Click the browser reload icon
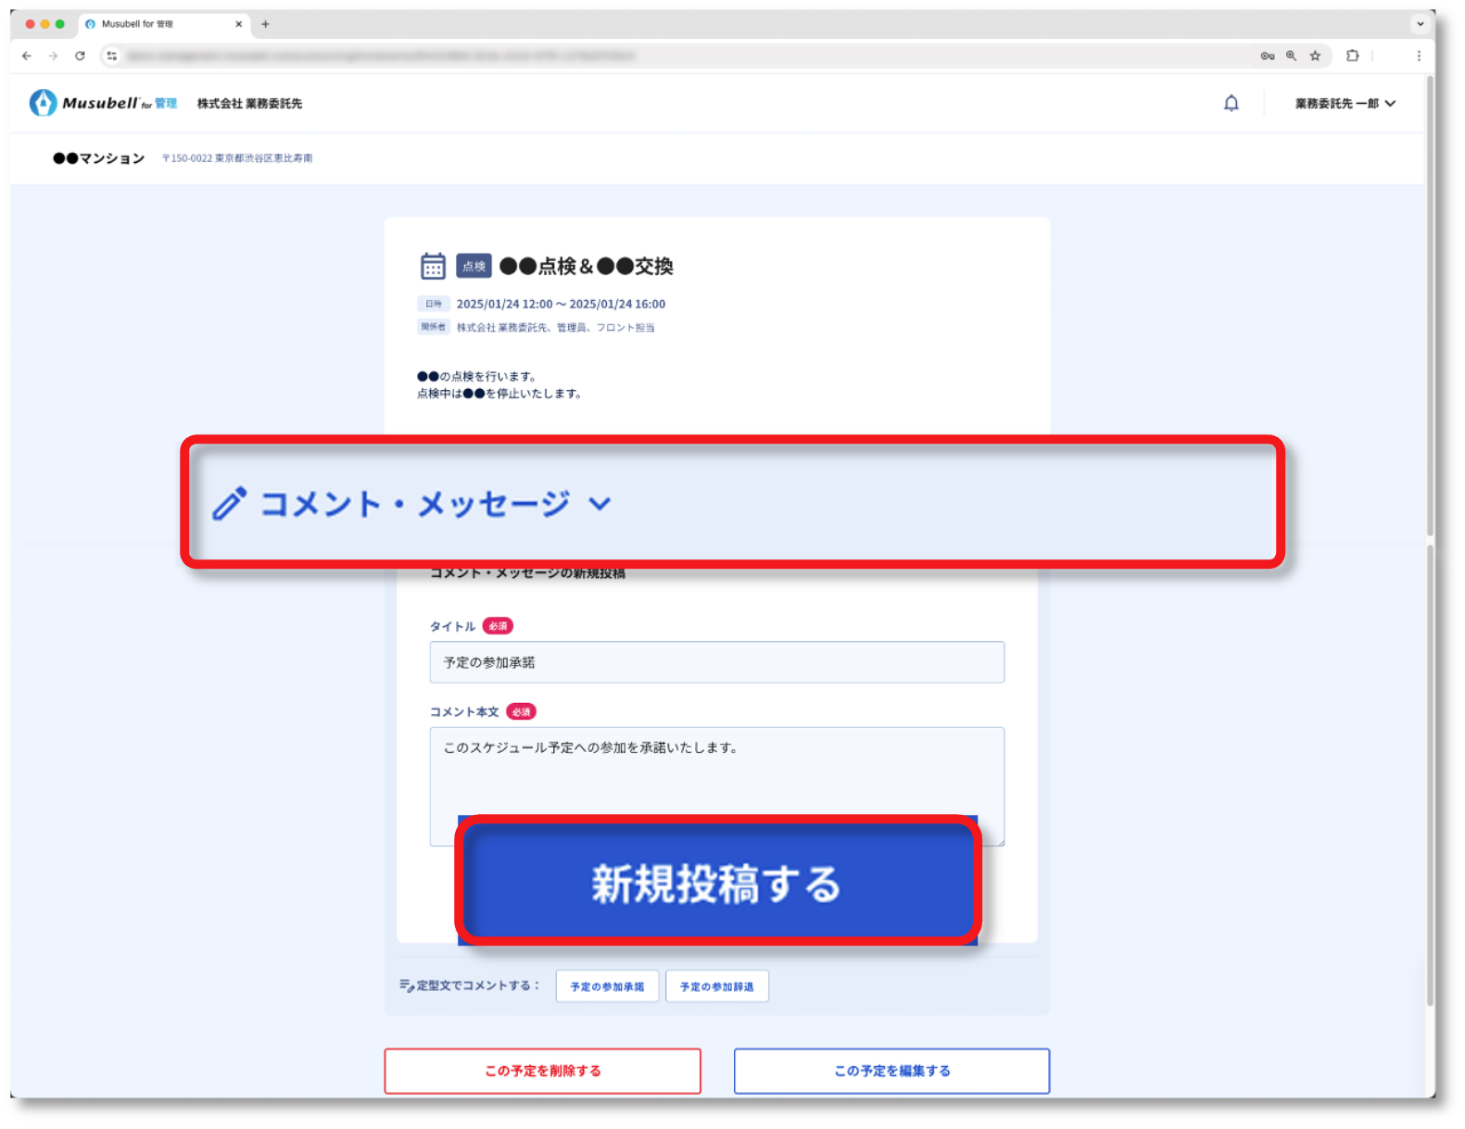The height and width of the screenshot is (1129, 1465). click(80, 56)
